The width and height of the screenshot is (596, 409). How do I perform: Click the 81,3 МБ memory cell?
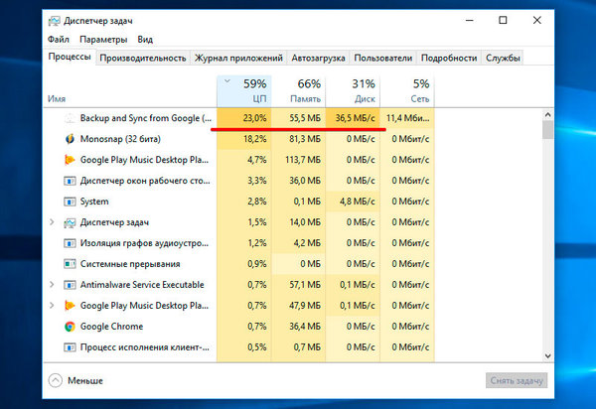(x=298, y=139)
